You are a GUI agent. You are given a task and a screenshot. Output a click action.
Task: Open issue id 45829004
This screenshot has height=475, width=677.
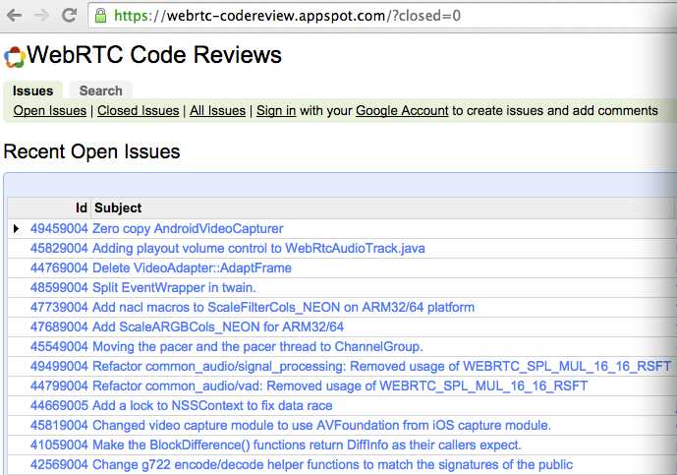coord(59,248)
